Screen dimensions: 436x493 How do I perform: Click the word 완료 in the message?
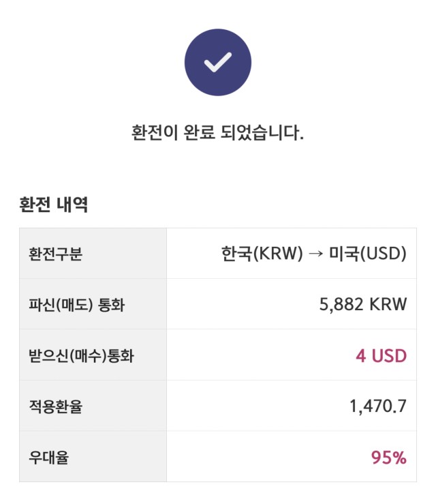[x=199, y=132]
